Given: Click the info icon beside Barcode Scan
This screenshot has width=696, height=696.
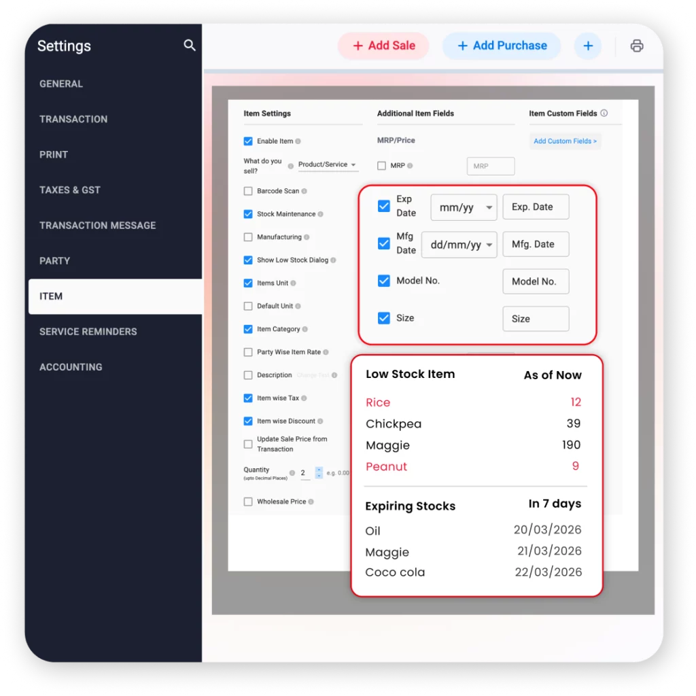Looking at the screenshot, I should pos(304,191).
